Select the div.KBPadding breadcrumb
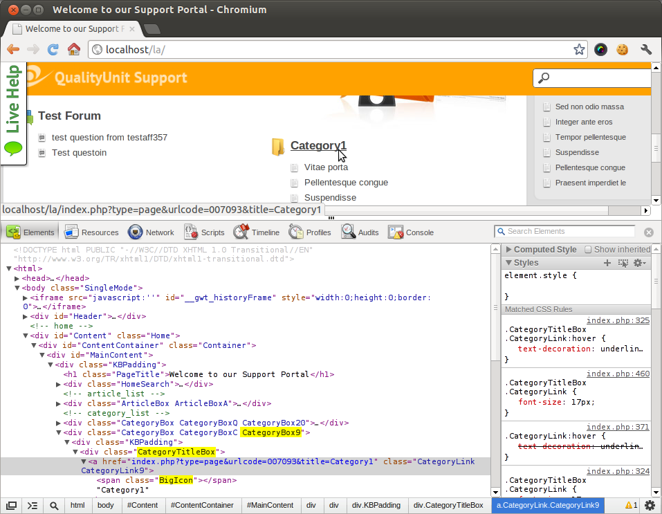Image resolution: width=662 pixels, height=514 pixels. coord(376,506)
